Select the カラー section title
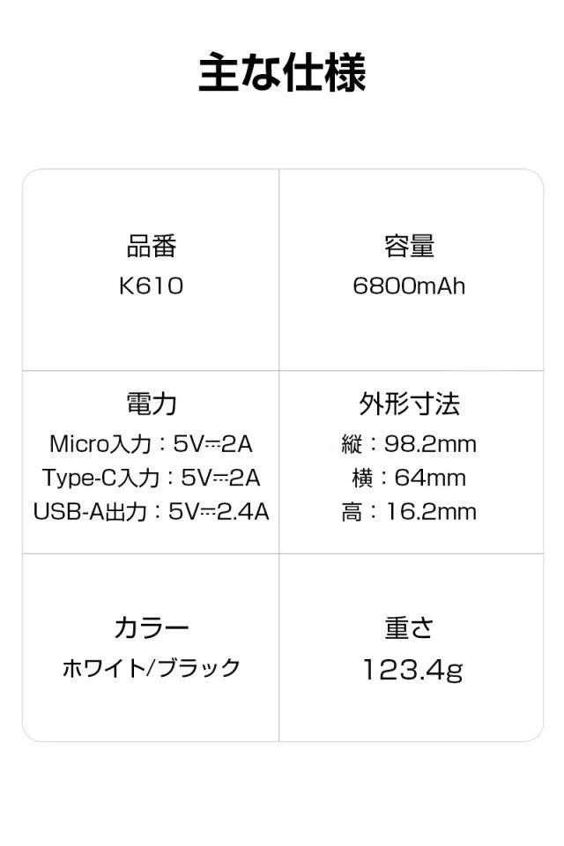This screenshot has height=846, width=564. pyautogui.click(x=152, y=628)
